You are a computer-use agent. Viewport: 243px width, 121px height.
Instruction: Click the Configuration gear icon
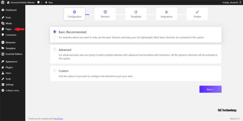(74, 12)
